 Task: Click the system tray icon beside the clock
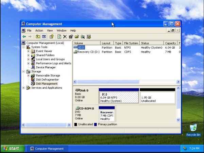pyautogui.click(x=185, y=149)
